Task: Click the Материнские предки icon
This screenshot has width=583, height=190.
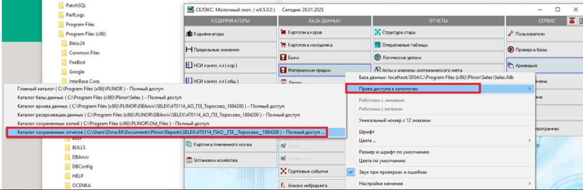Action: click(x=284, y=70)
